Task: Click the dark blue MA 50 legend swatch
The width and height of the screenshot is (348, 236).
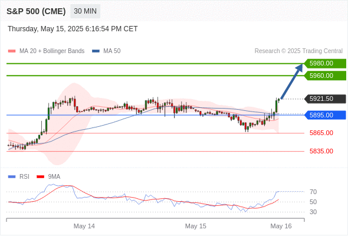Action: click(x=96, y=51)
